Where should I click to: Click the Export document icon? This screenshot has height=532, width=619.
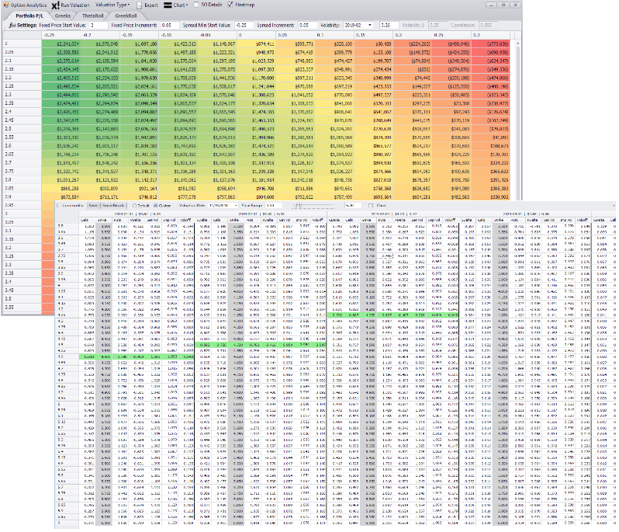point(140,5)
